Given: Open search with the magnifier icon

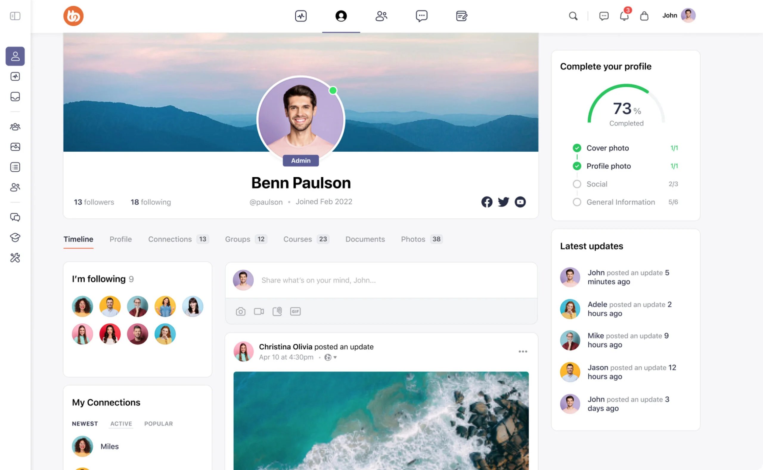Looking at the screenshot, I should [573, 16].
